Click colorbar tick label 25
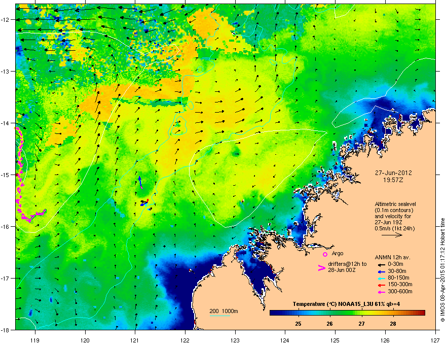 coord(298,324)
